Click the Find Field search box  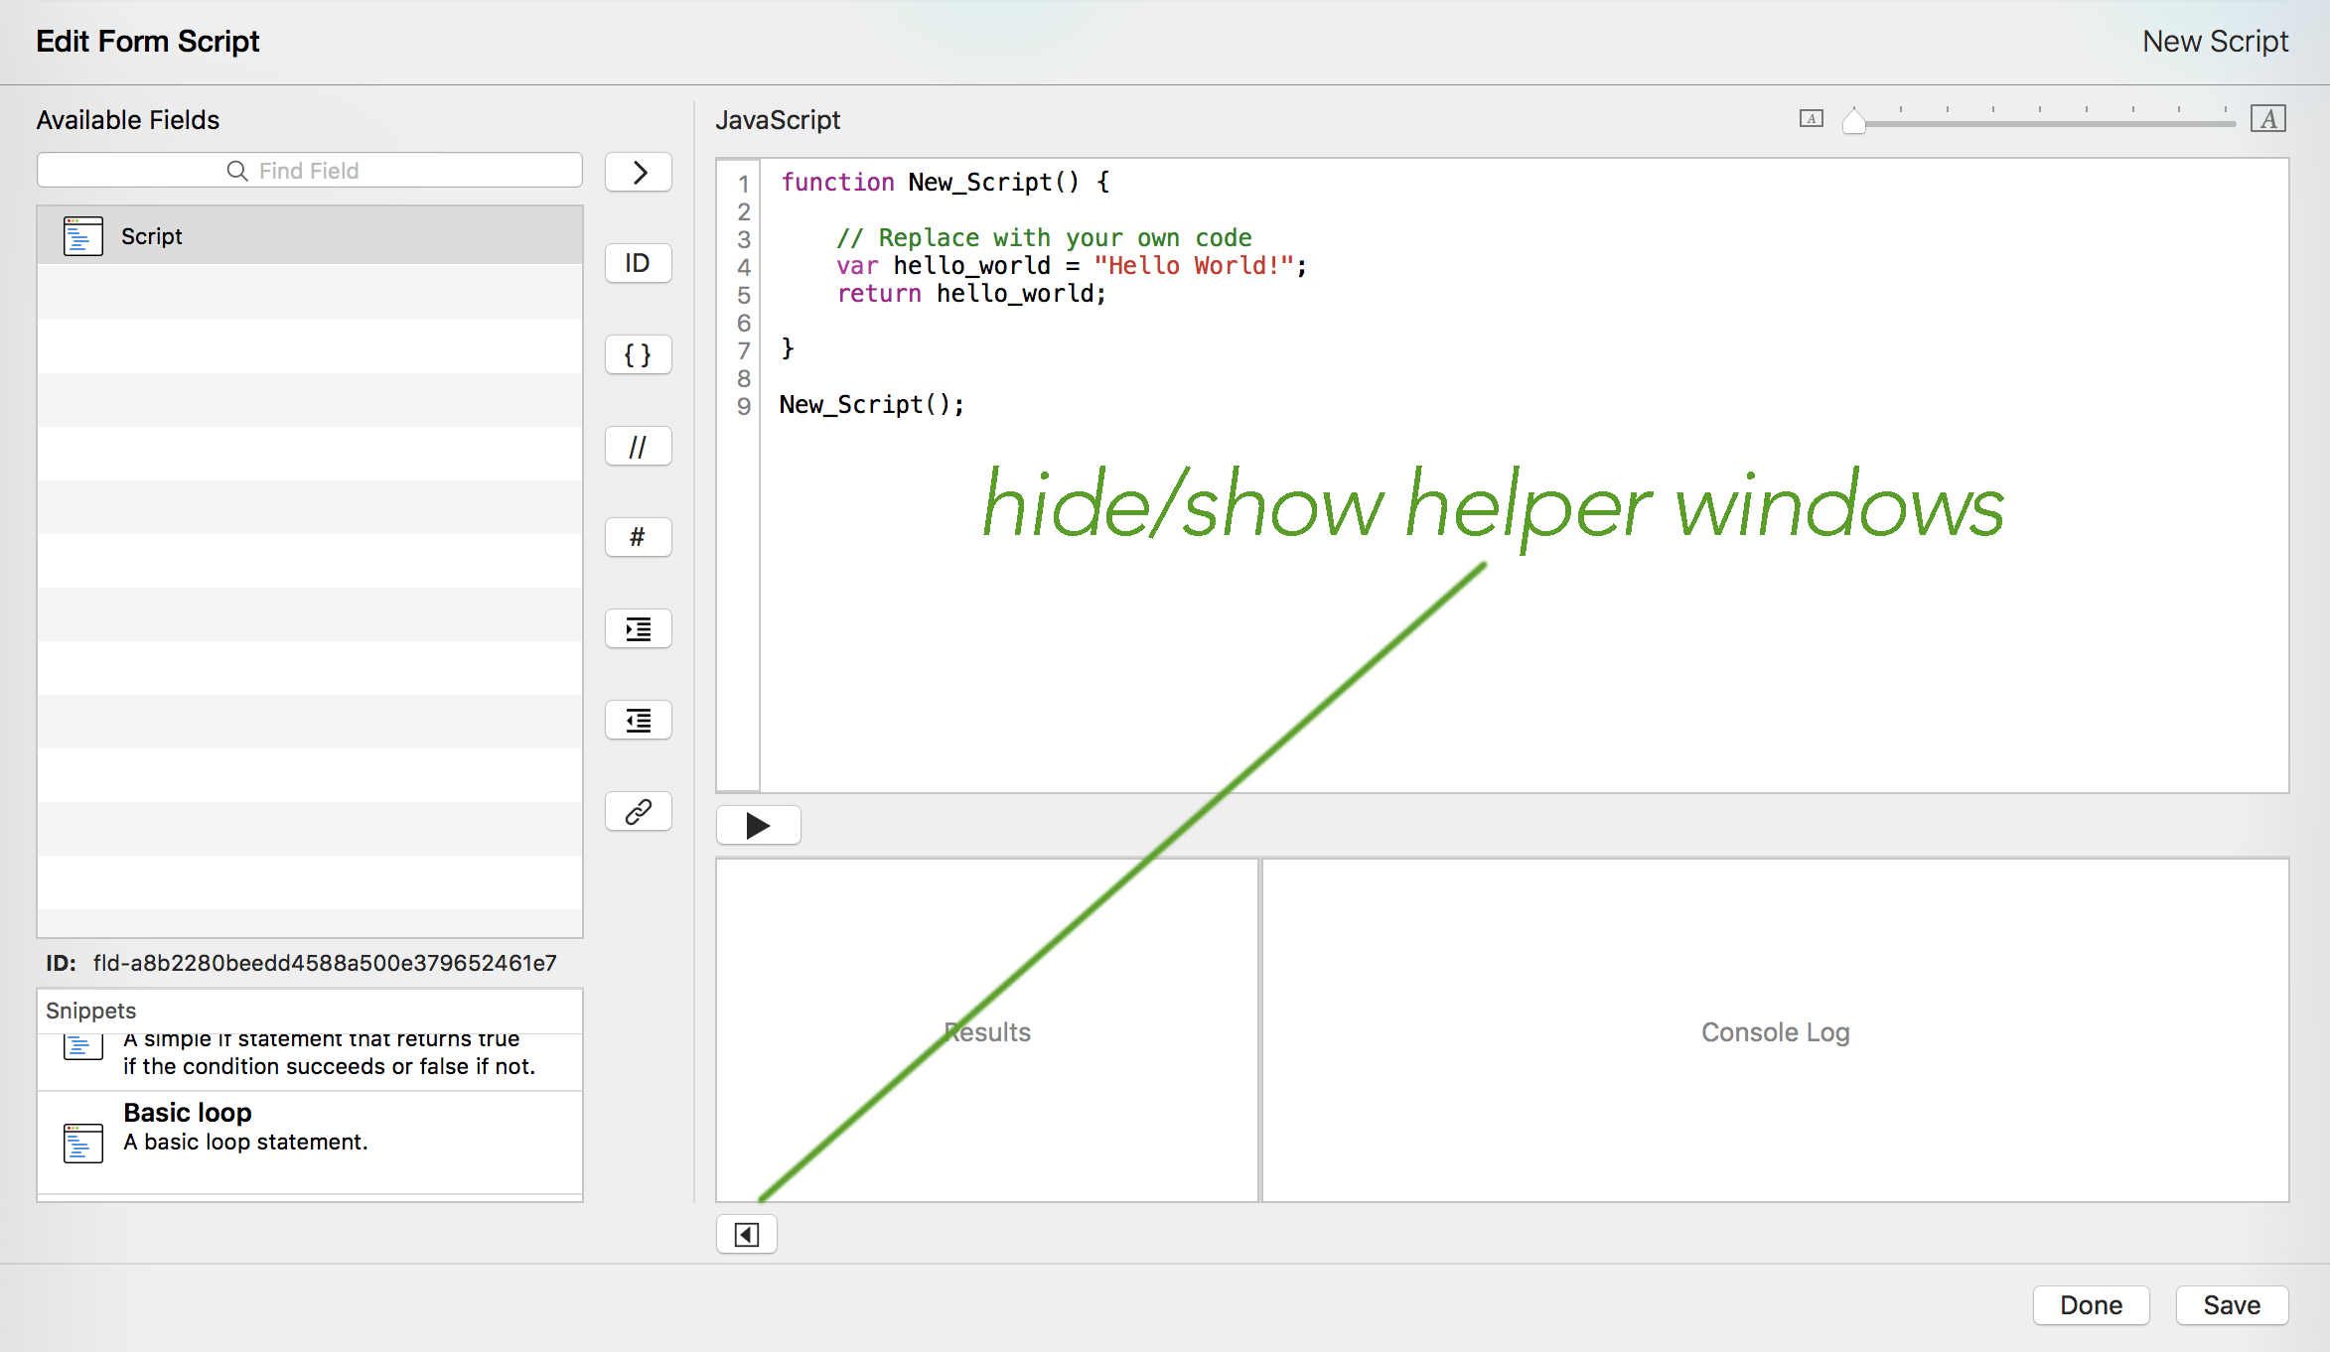click(x=309, y=171)
